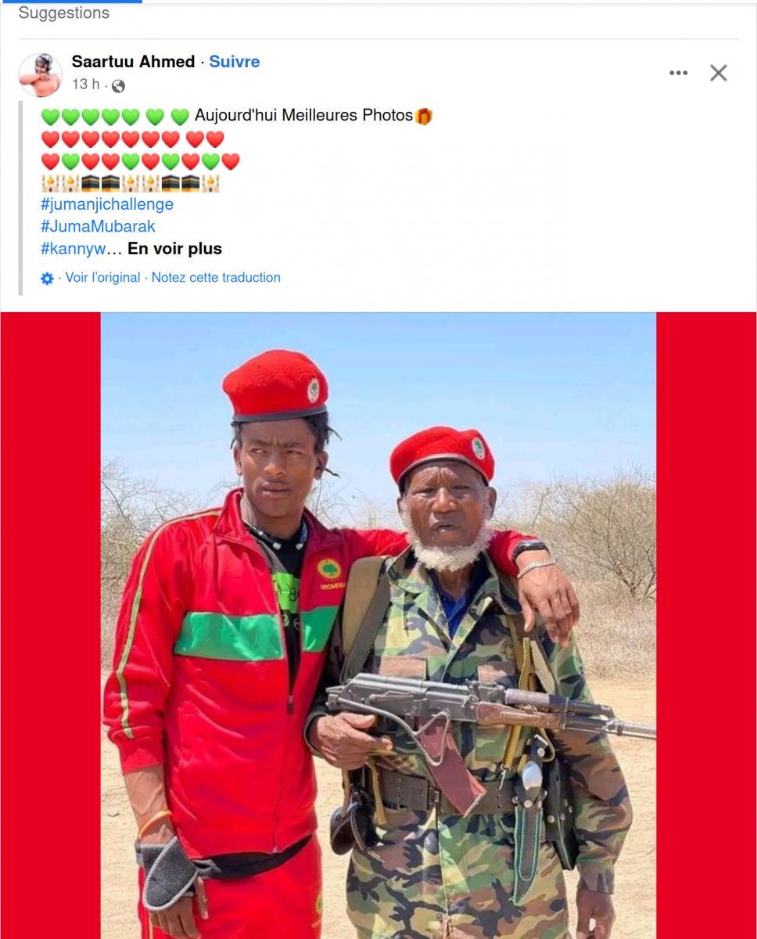Click the first red heart emoji
This screenshot has height=939, width=757.
50,139
